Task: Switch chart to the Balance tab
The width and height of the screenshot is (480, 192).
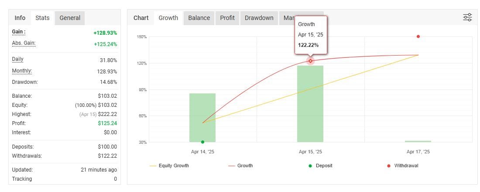Action: pyautogui.click(x=199, y=18)
